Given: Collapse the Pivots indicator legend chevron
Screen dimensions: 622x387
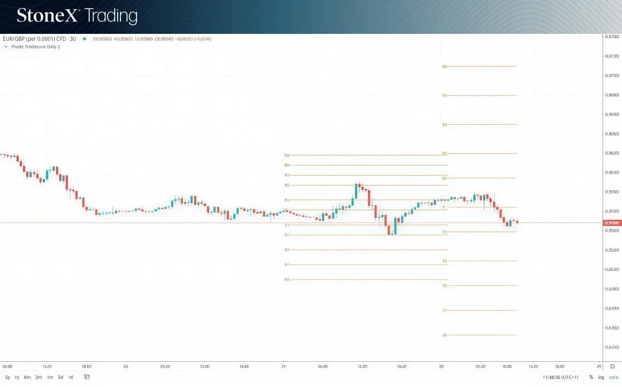Looking at the screenshot, I should pyautogui.click(x=6, y=47).
